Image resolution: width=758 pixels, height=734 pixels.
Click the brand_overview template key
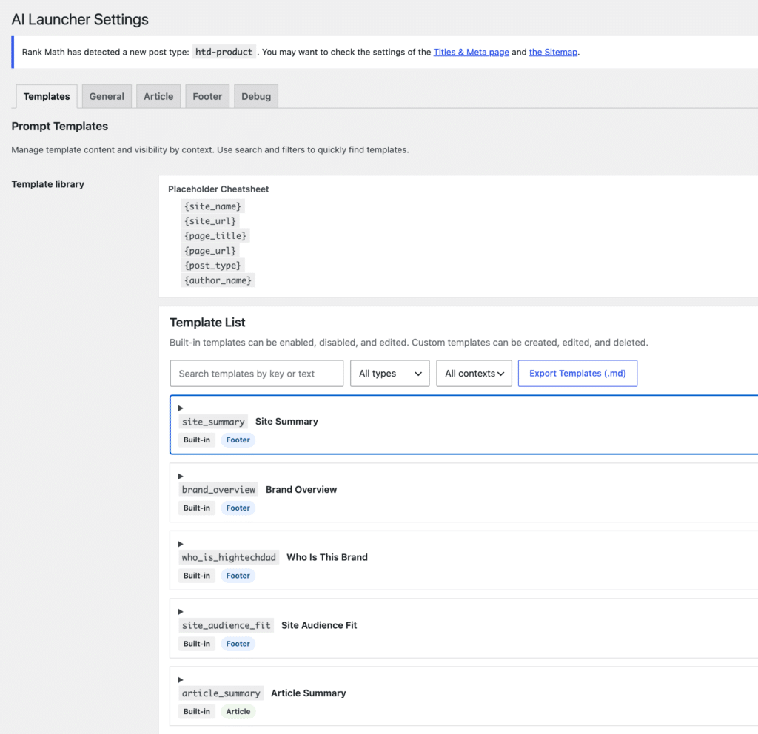(218, 490)
